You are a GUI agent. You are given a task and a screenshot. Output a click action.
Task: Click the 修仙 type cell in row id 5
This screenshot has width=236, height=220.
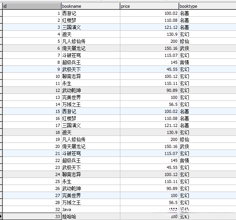[208, 41]
